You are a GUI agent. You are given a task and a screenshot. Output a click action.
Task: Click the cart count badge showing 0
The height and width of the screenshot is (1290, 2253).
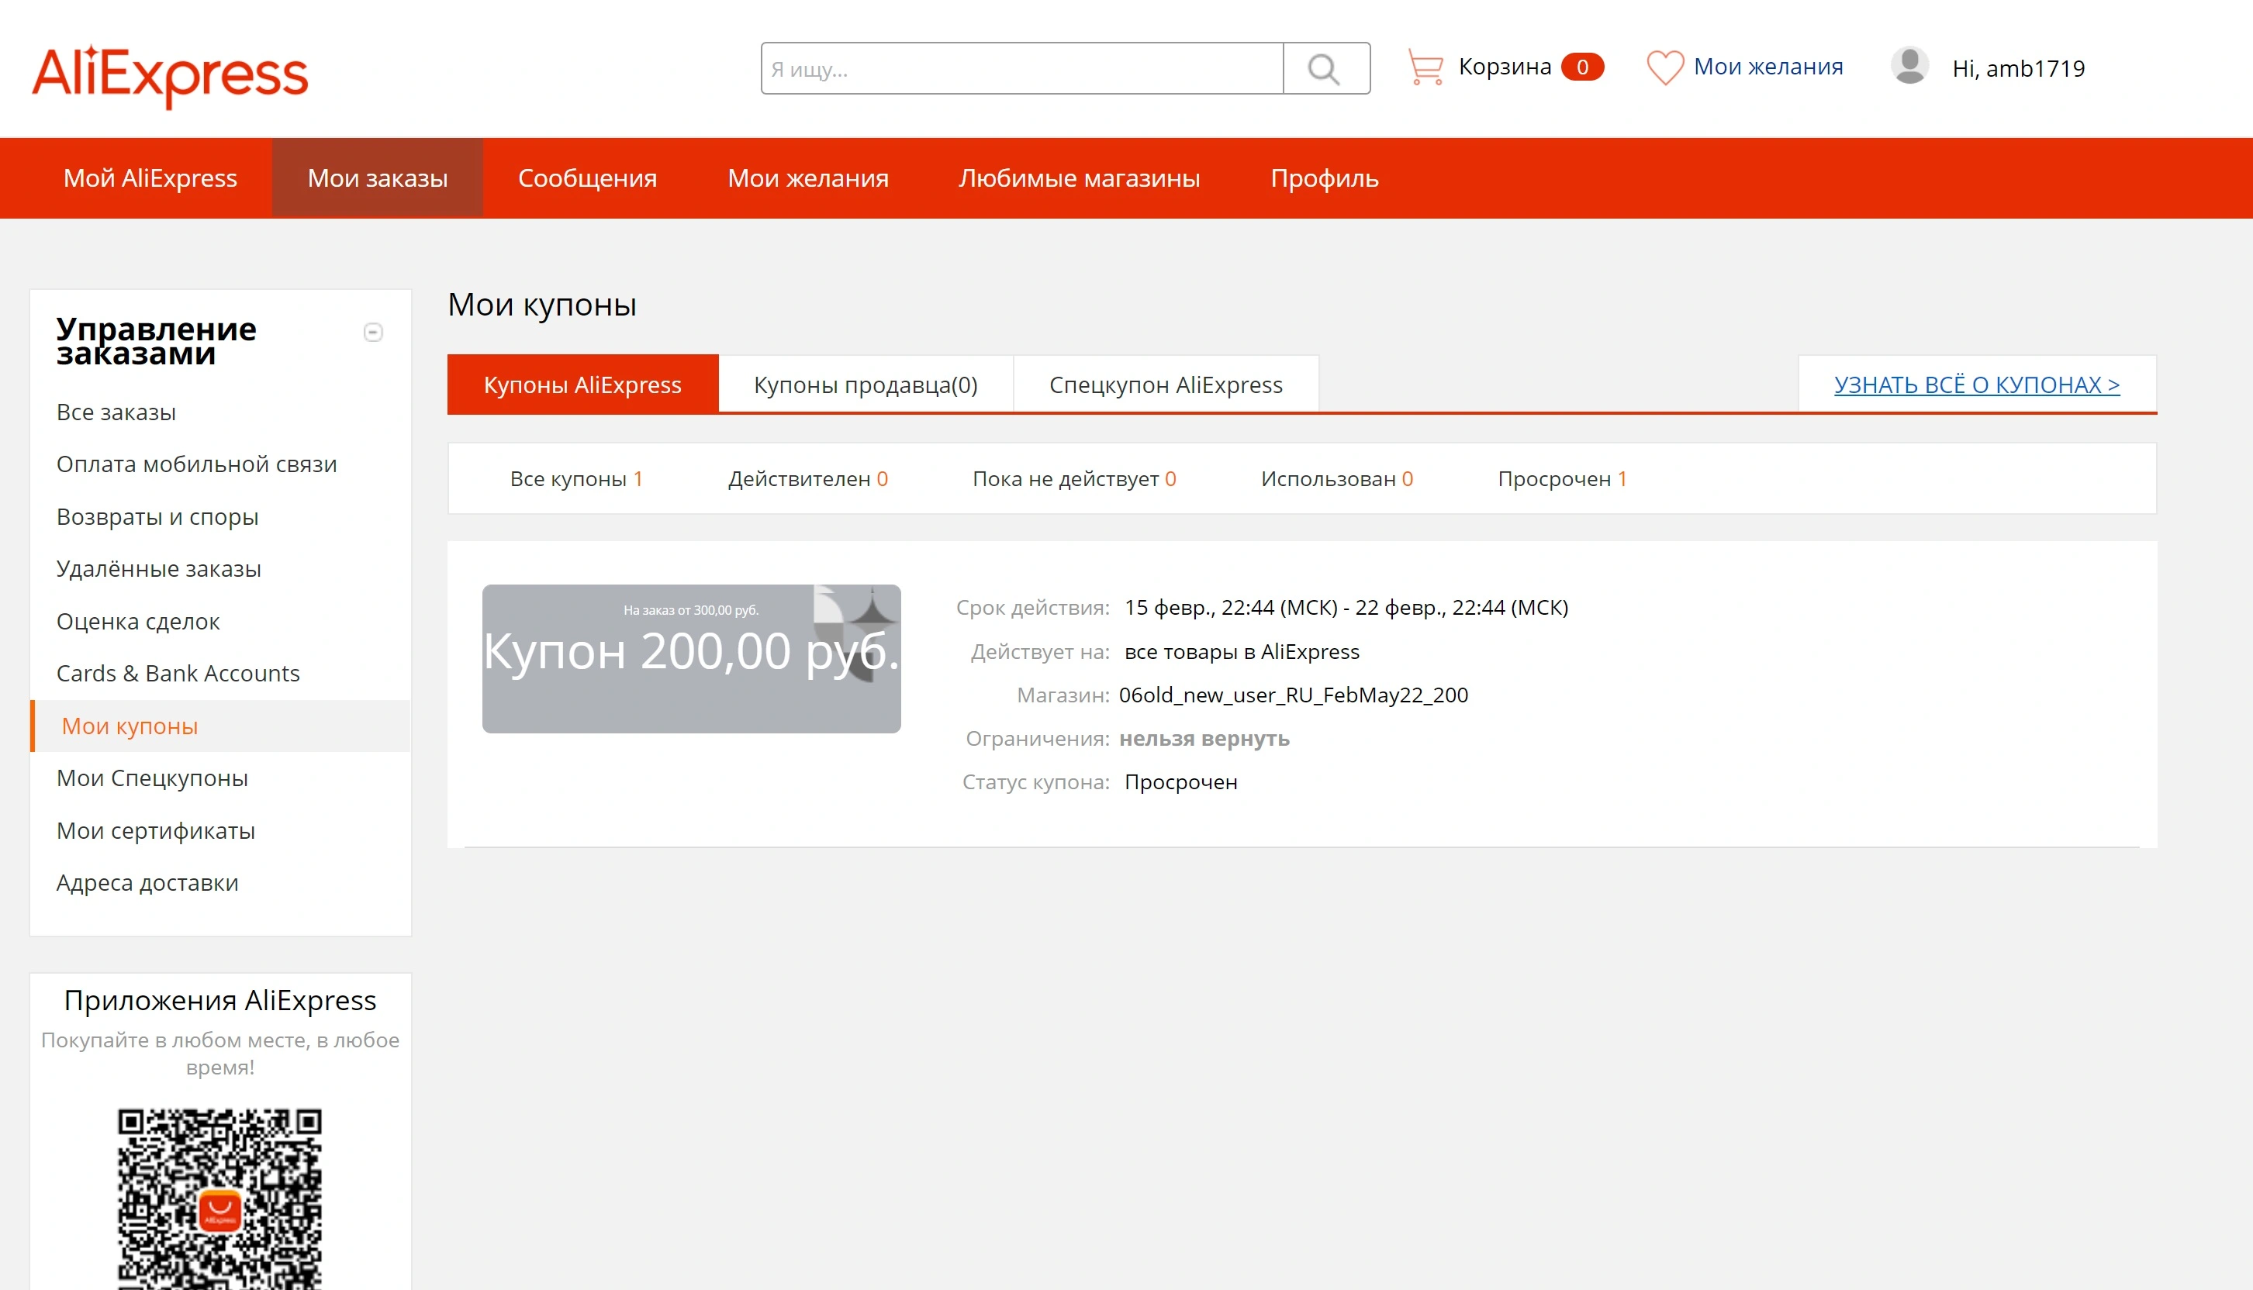point(1582,67)
